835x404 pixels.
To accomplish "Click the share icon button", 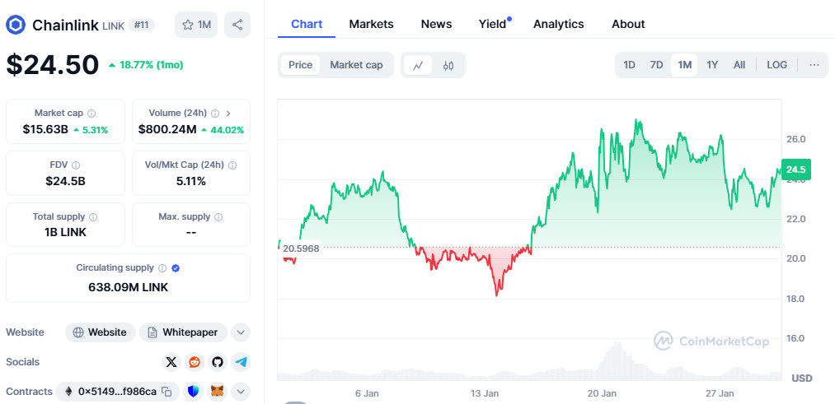I will 237,25.
